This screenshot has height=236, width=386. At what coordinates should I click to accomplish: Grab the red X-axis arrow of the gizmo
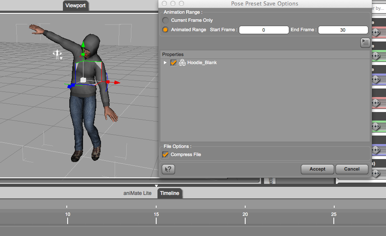pyautogui.click(x=117, y=83)
